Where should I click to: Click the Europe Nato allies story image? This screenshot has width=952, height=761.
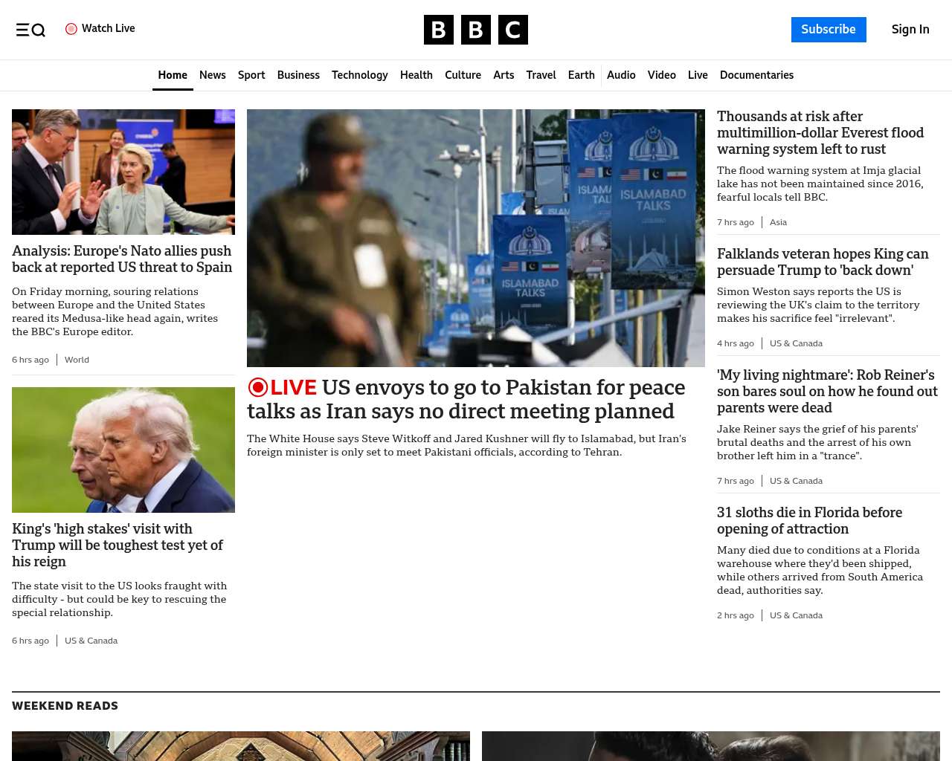coord(123,172)
